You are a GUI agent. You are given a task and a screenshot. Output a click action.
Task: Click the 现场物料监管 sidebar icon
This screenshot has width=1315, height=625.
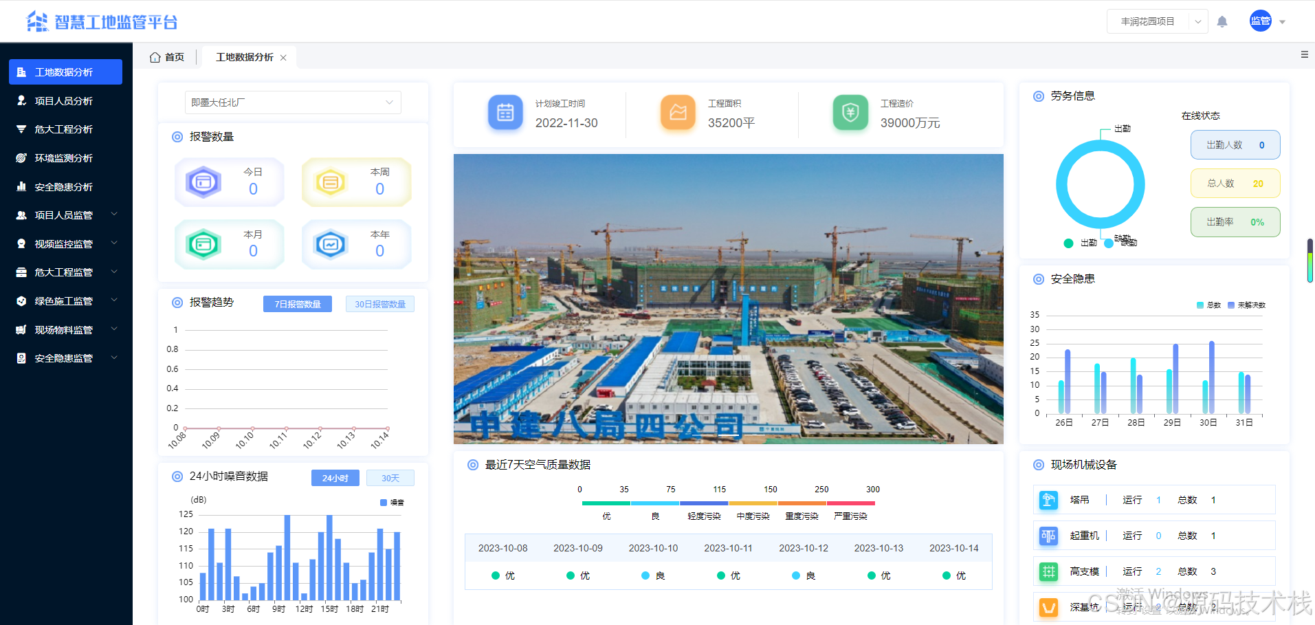pos(21,330)
